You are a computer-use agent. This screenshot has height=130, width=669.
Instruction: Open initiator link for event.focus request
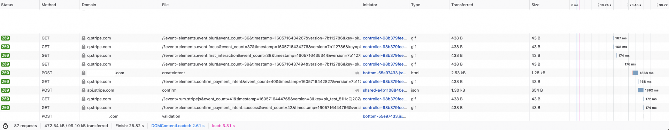(x=385, y=47)
